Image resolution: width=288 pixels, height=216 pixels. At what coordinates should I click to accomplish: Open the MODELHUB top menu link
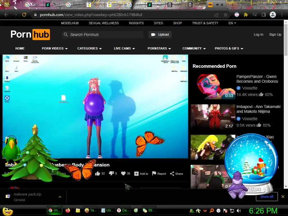[x=70, y=23]
